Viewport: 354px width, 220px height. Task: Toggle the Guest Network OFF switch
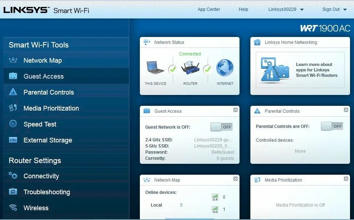pos(221,127)
